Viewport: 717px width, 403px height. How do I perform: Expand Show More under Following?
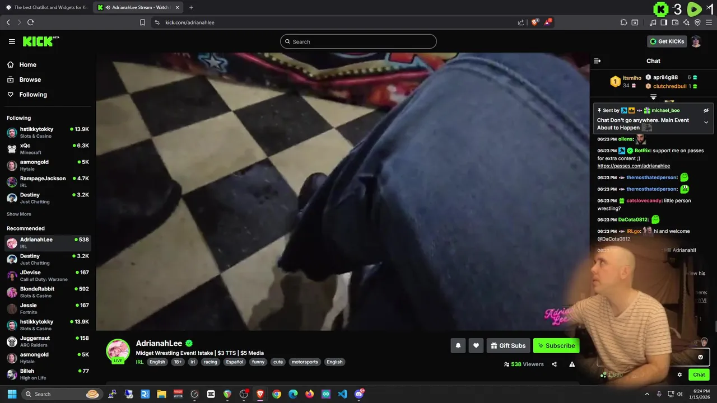point(19,214)
